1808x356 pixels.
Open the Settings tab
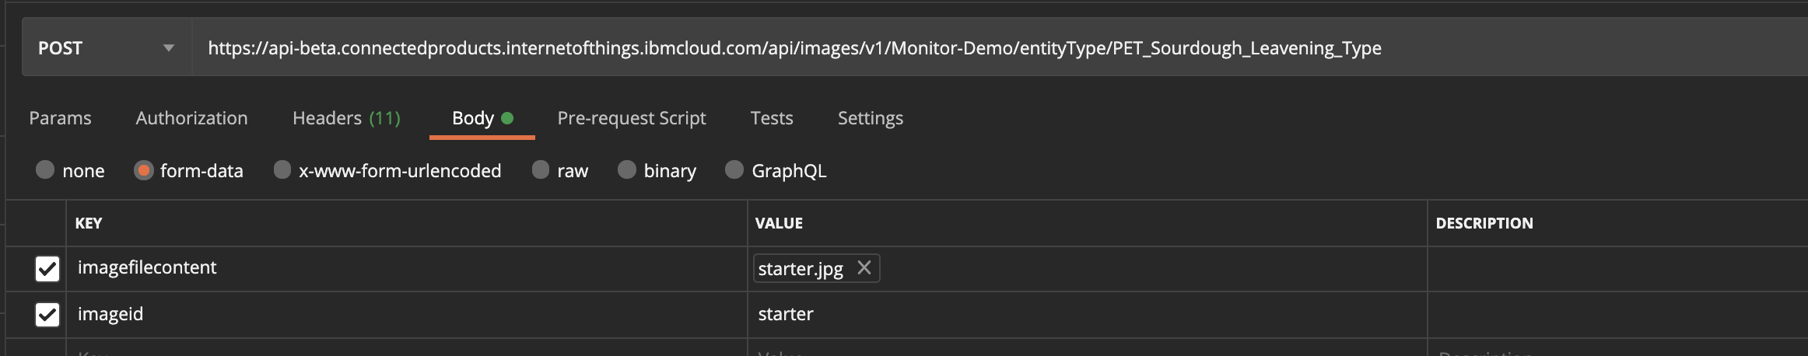point(871,118)
